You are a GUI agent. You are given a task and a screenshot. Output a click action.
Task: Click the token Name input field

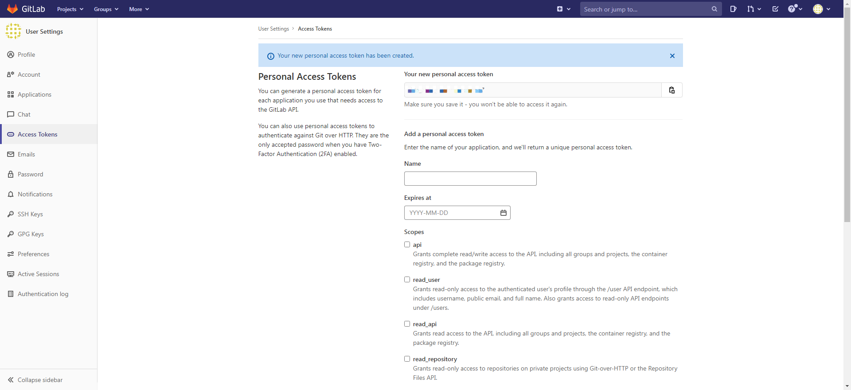(470, 179)
